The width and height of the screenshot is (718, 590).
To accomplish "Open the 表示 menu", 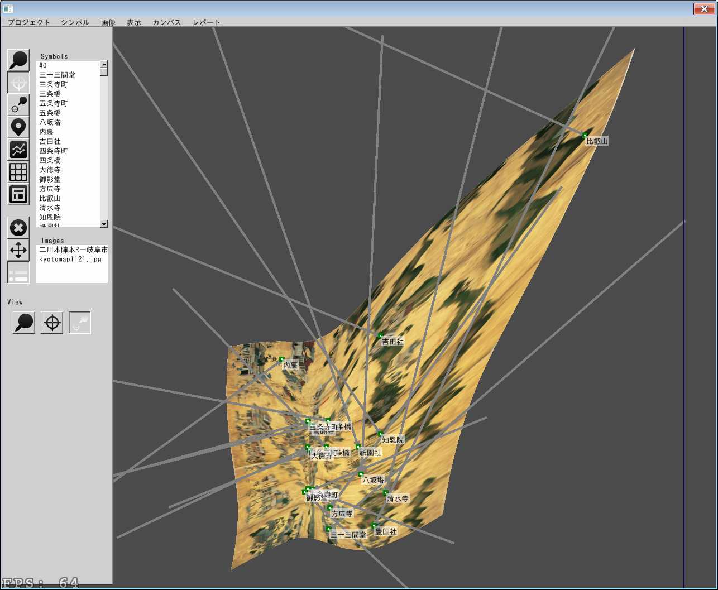I will (x=134, y=22).
